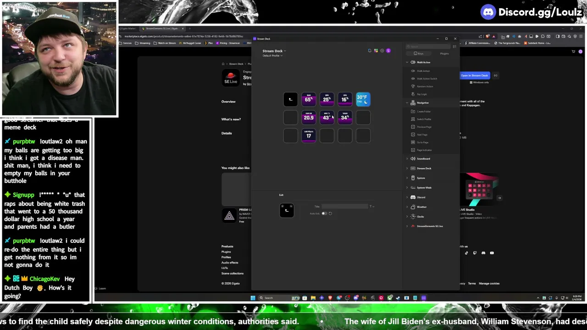The height and width of the screenshot is (330, 587).
Task: Open Stream Deck settings gear icon
Action: coord(382,50)
